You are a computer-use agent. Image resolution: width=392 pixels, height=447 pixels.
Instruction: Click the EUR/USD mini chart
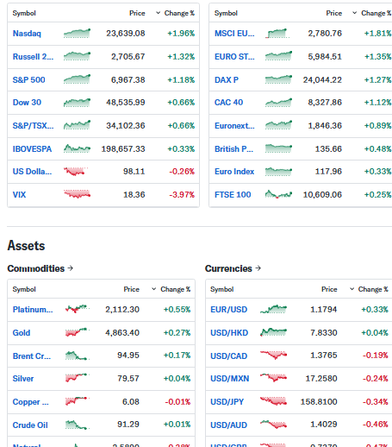273,309
